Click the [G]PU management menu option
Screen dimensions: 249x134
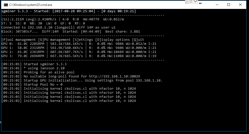(55, 40)
